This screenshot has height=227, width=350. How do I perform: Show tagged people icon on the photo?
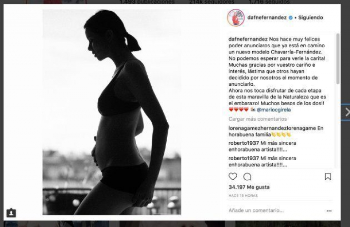pos(11,213)
